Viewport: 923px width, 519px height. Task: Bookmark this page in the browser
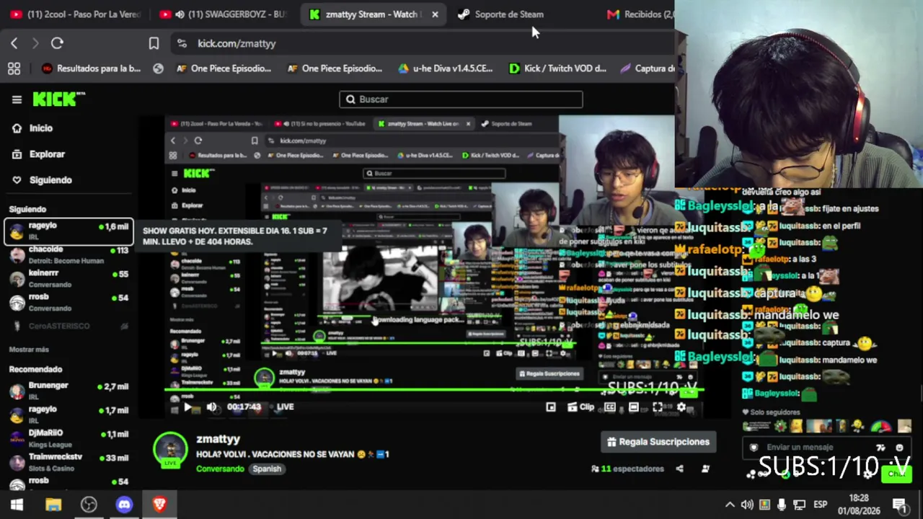(154, 43)
